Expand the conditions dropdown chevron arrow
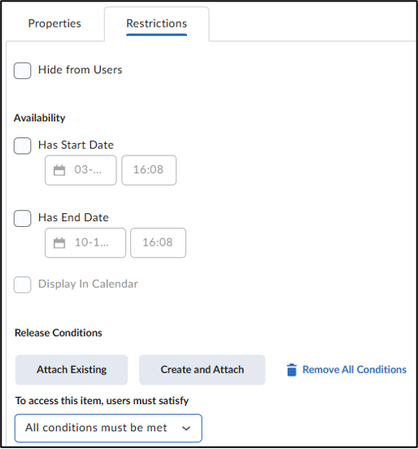The width and height of the screenshot is (418, 449). click(x=186, y=429)
